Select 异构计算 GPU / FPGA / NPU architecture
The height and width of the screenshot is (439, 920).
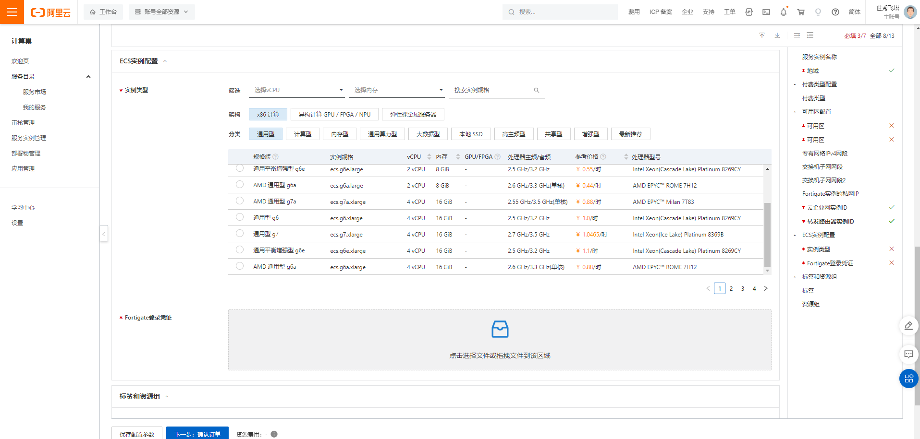pyautogui.click(x=334, y=115)
